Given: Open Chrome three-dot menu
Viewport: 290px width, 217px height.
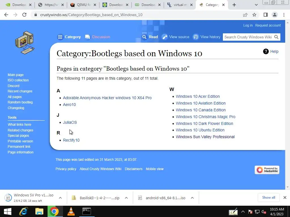Looking at the screenshot, I should pos(284,15).
